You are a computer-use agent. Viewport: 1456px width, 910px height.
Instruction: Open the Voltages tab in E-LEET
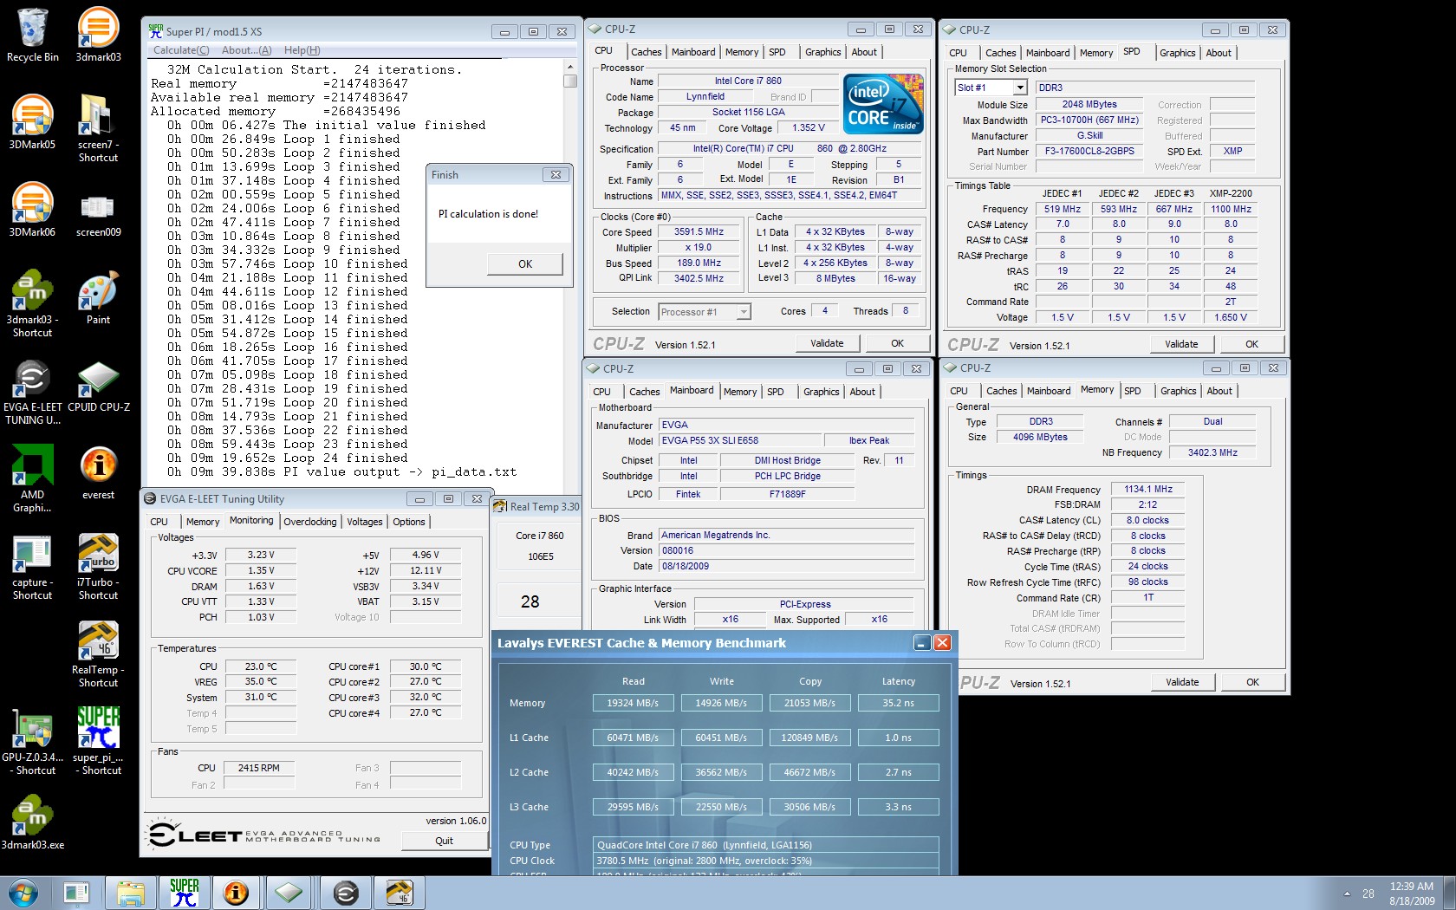pyautogui.click(x=364, y=522)
